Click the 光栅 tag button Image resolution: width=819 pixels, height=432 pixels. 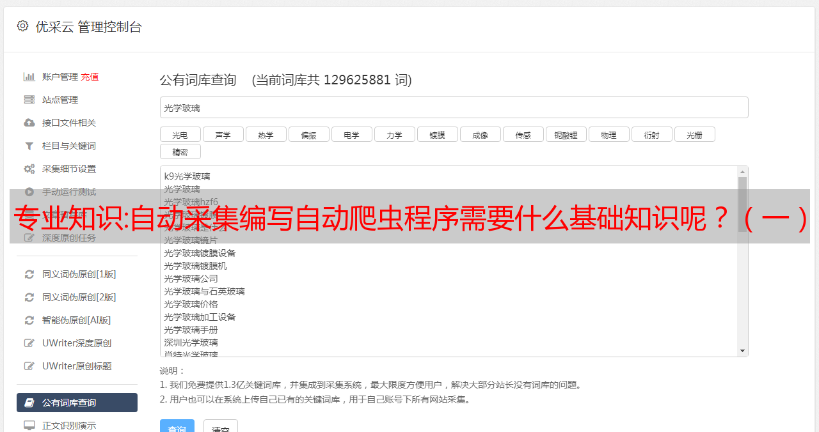click(x=694, y=134)
